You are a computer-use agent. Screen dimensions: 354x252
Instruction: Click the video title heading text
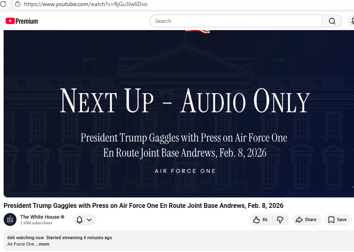point(143,206)
